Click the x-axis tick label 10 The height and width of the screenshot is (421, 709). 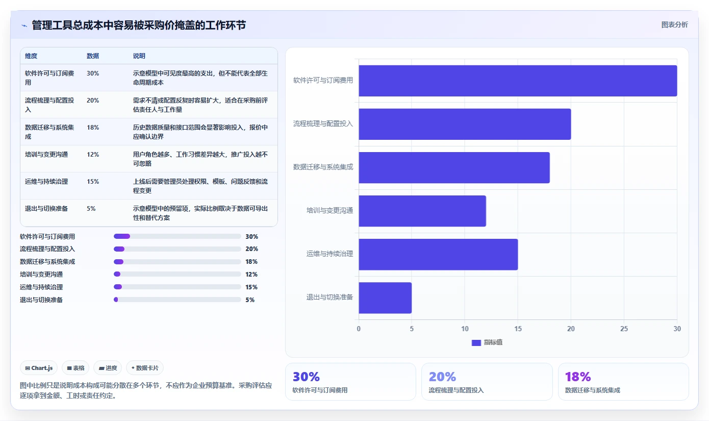(465, 329)
